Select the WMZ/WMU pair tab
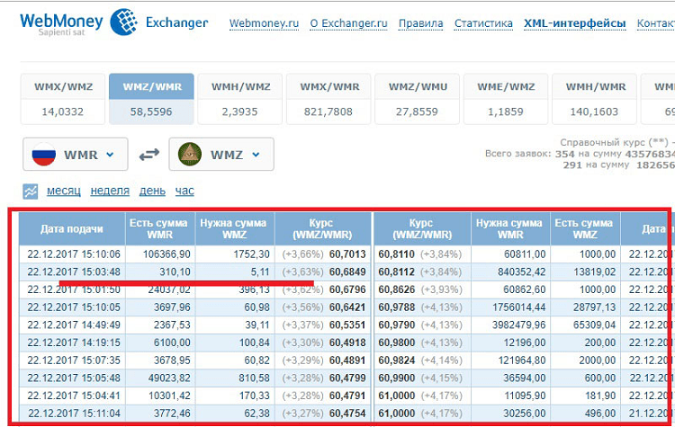Screen dimensions: 675x427 (x=418, y=99)
